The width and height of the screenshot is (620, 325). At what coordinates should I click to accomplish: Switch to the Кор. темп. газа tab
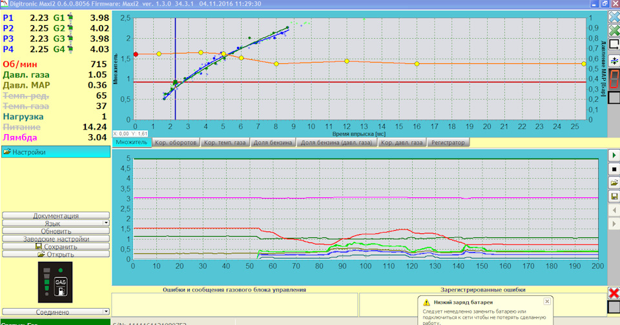tap(225, 142)
